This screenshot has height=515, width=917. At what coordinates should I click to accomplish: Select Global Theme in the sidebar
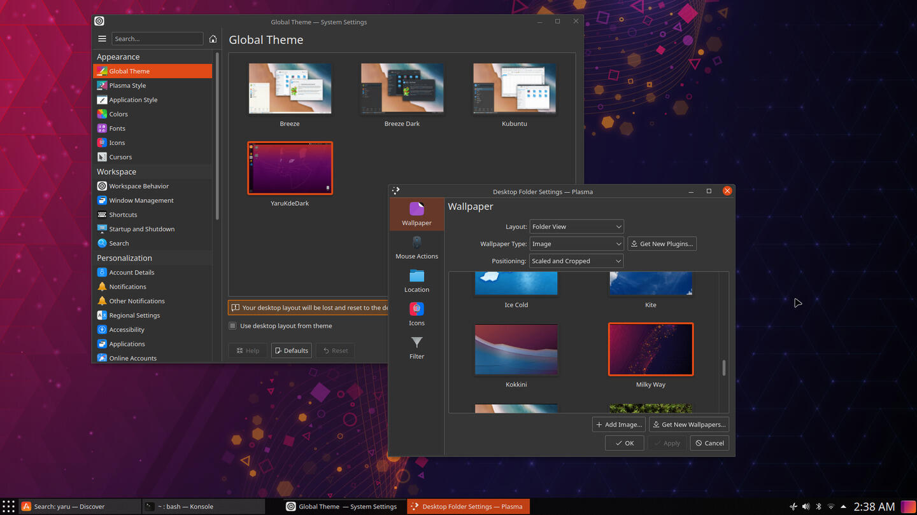tap(152, 71)
